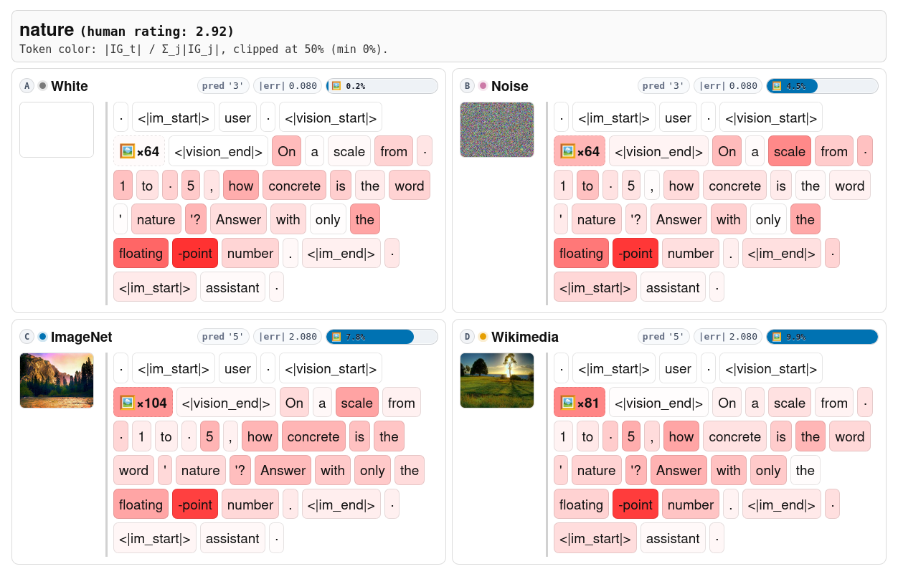Screen dimensions: 898x579
Task: Select 'concrete' token in White panel
Action: point(295,186)
